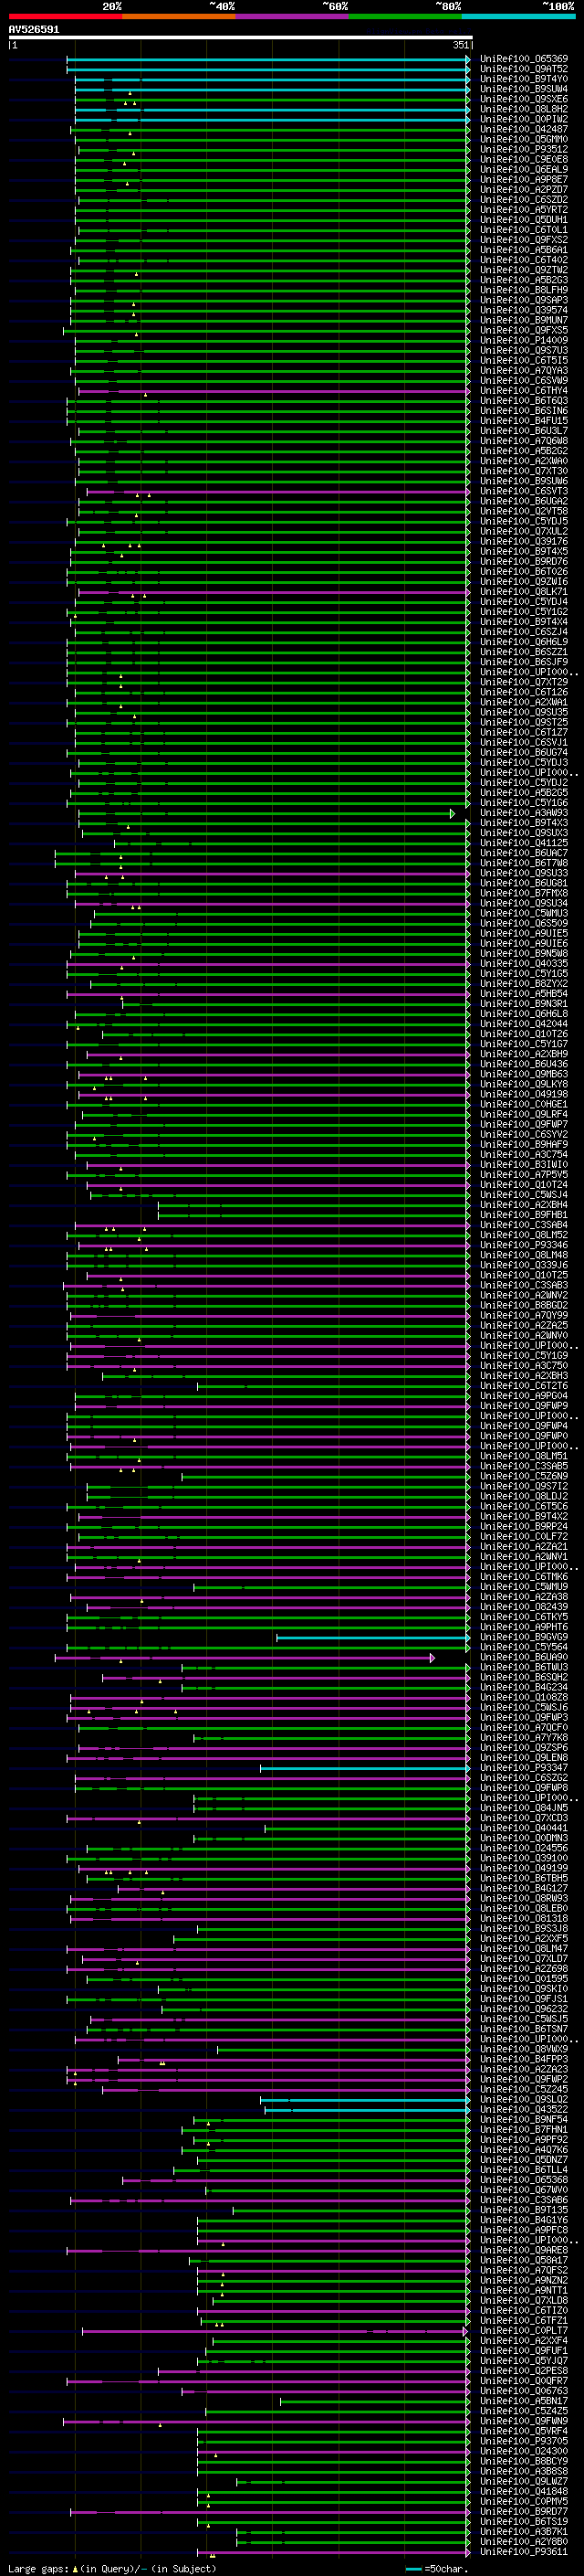The height and width of the screenshot is (2576, 584).
Task: Select the UniRef100_Q9ARE8 label
Action: point(523,2250)
